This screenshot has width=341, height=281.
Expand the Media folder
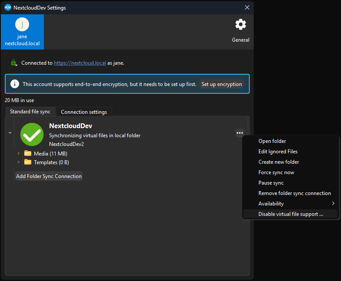click(x=19, y=153)
